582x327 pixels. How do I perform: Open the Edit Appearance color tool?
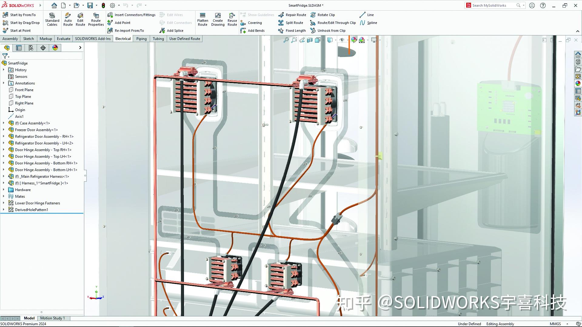point(354,40)
